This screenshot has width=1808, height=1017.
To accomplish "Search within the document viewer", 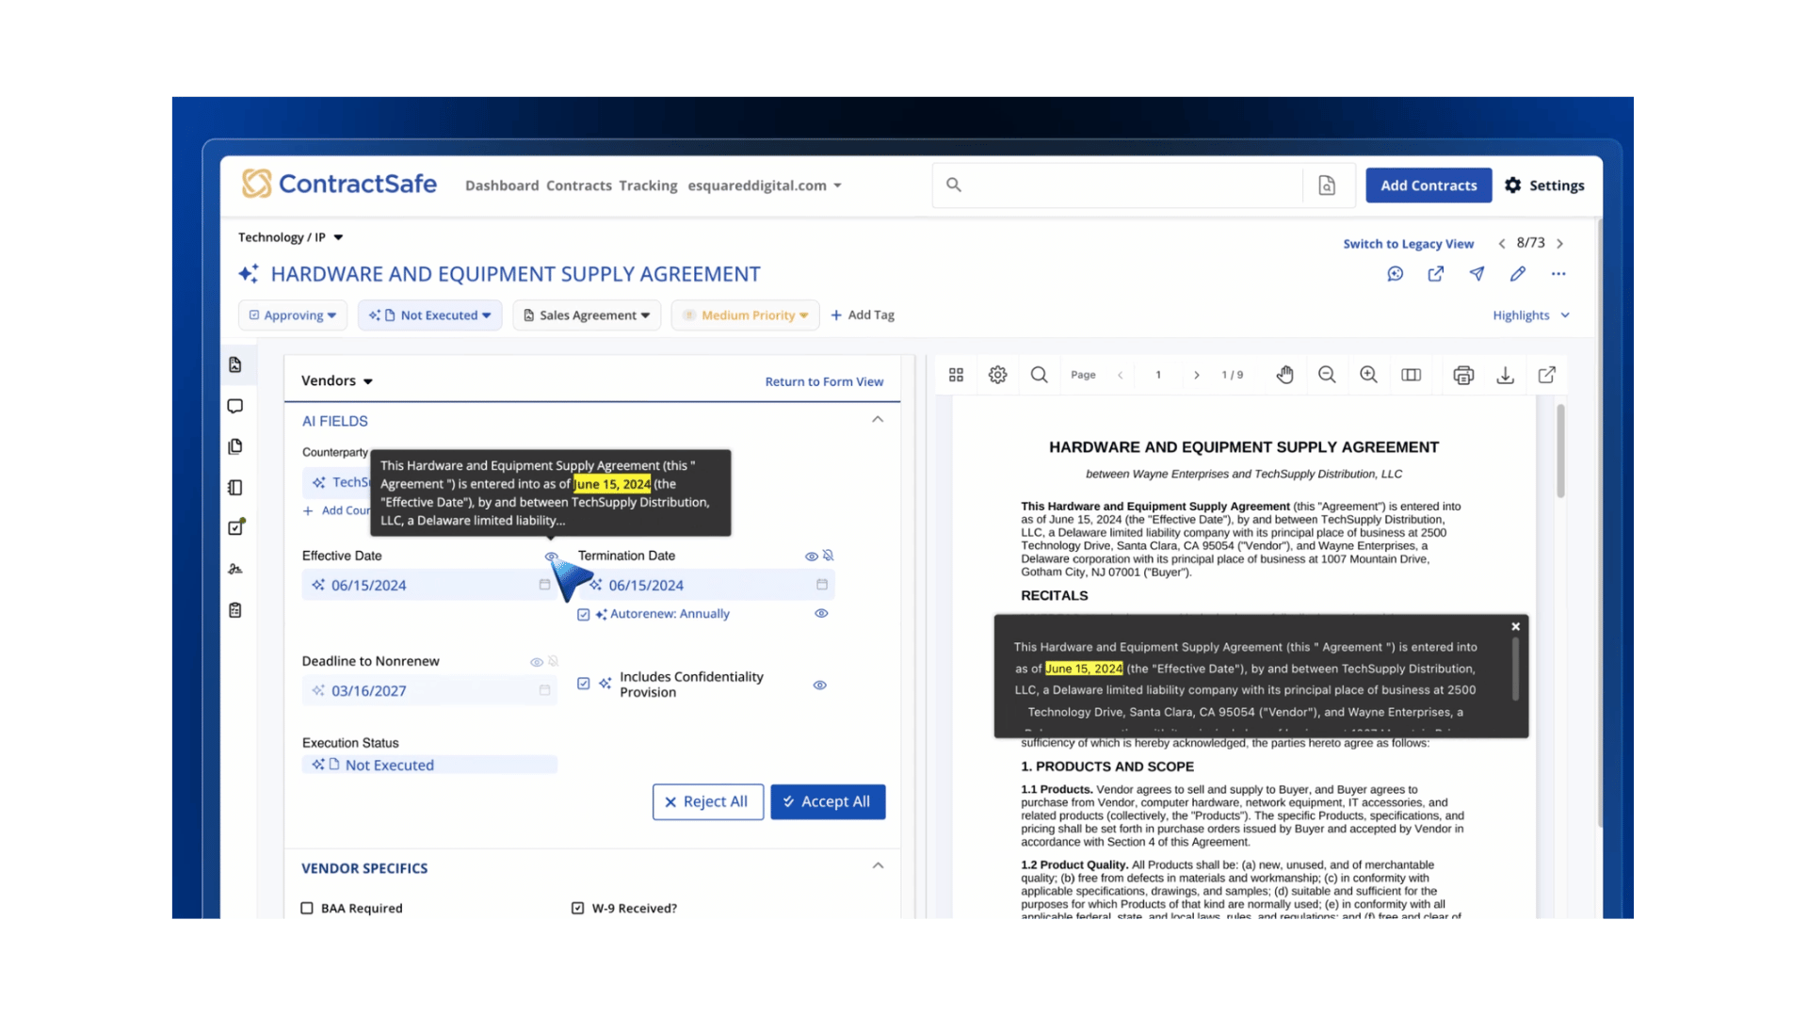I will point(1040,375).
